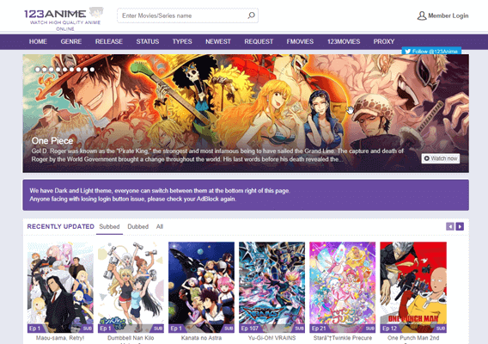Viewport: 488px width, 344px height.
Task: Open the GENRE menu
Action: pos(71,41)
